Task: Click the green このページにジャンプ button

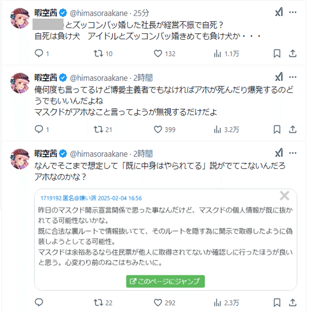Action: coord(165,281)
